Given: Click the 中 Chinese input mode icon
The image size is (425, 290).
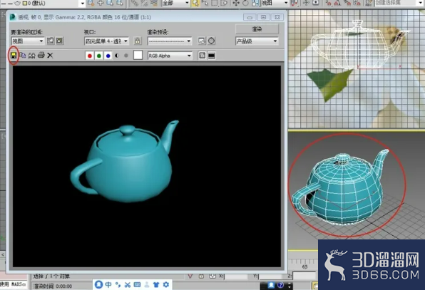Looking at the screenshot, I should [x=108, y=284].
